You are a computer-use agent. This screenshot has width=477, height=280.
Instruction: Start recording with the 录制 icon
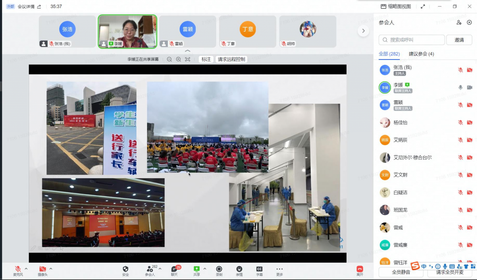coord(219,268)
